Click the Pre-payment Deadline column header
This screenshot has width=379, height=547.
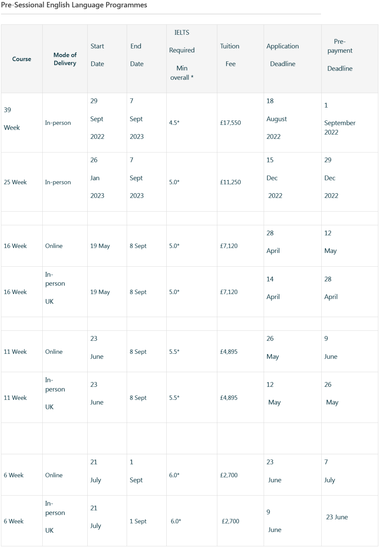[x=340, y=55]
